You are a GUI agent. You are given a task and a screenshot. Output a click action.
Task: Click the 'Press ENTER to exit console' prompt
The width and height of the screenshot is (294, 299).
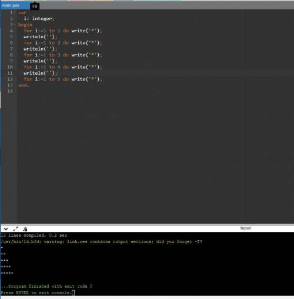(x=36, y=293)
